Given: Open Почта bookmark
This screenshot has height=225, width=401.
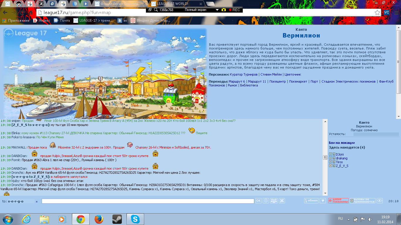Looking at the screenshot, I should coord(62,21).
